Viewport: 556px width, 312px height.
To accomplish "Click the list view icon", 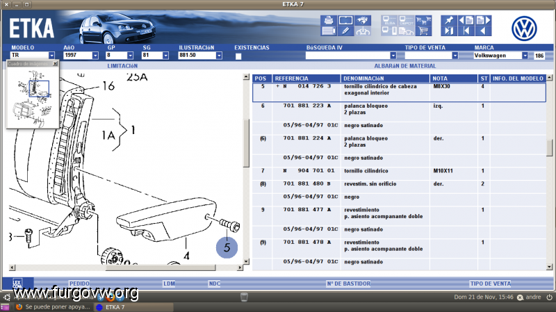I will tap(328, 31).
